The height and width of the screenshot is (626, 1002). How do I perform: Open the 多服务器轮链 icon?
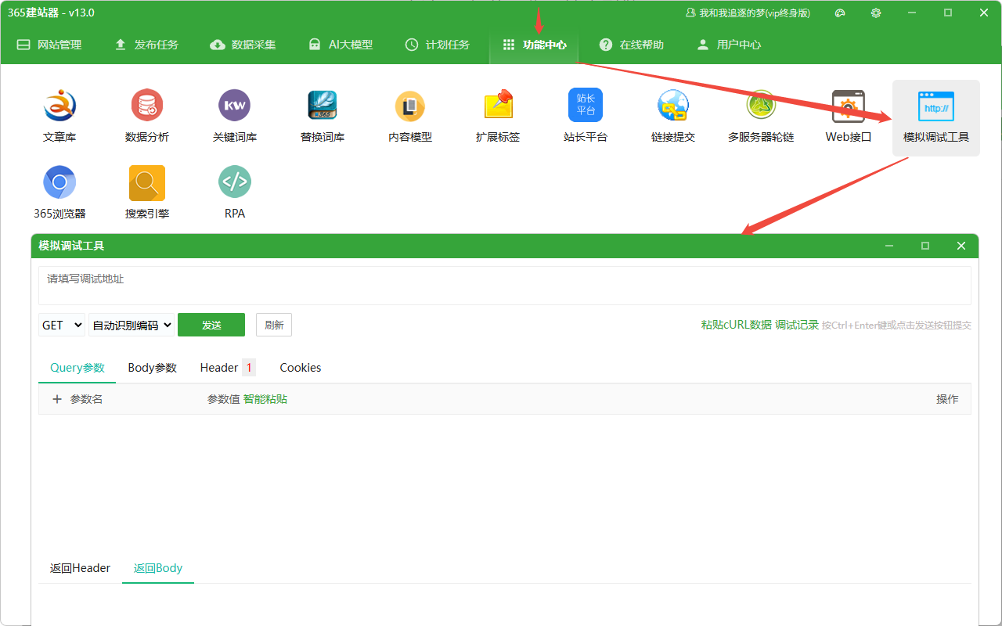point(761,116)
